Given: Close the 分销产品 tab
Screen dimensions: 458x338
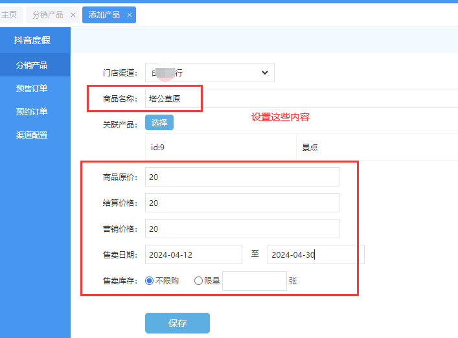Looking at the screenshot, I should pos(73,15).
